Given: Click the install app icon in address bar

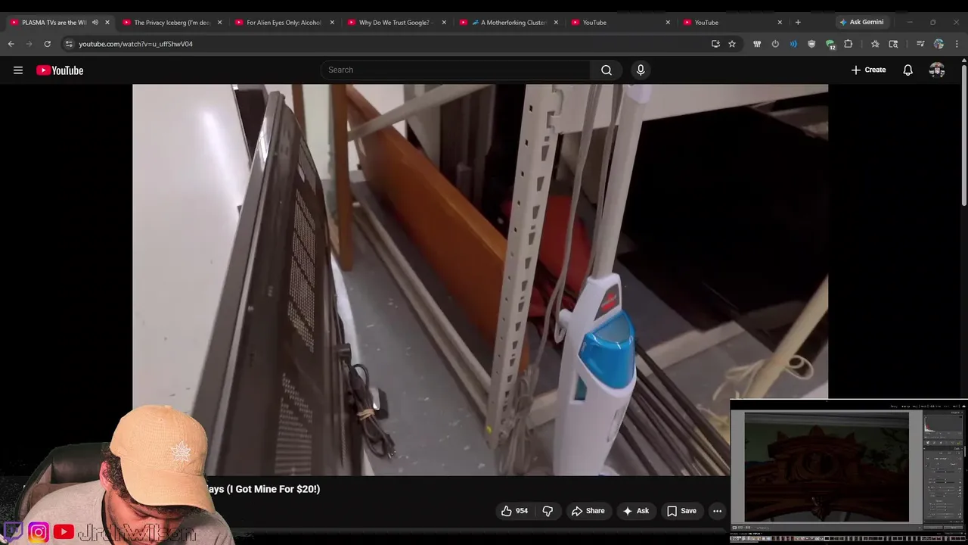Looking at the screenshot, I should pyautogui.click(x=715, y=44).
